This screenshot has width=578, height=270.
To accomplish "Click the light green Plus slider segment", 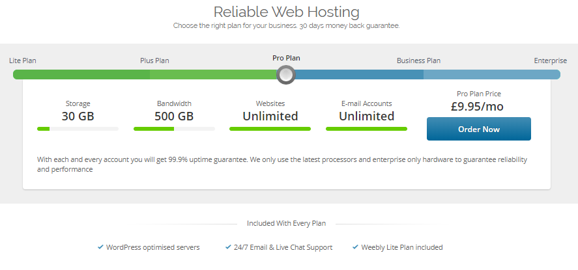I will [213, 75].
